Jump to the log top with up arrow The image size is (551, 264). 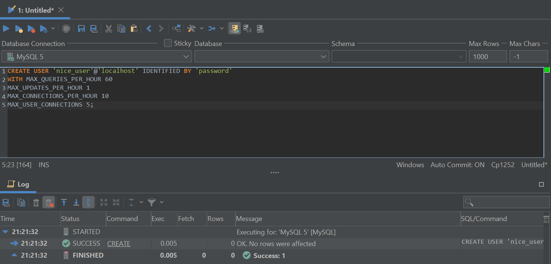pos(64,202)
